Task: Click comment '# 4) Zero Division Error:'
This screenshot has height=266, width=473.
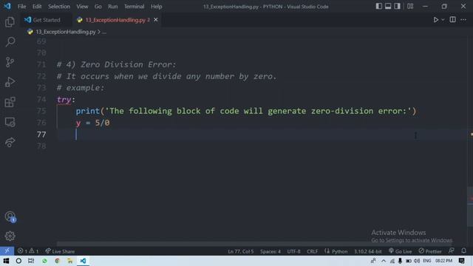Action: click(x=116, y=64)
